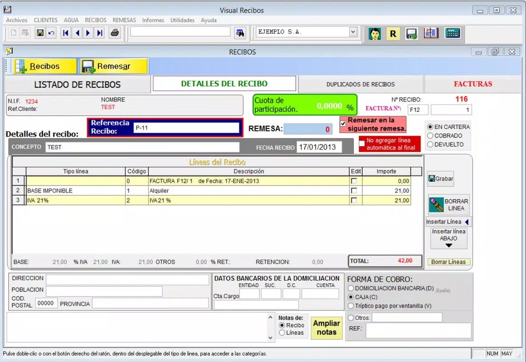
Task: Select Tríptico pago por ventanilla option
Action: point(351,306)
